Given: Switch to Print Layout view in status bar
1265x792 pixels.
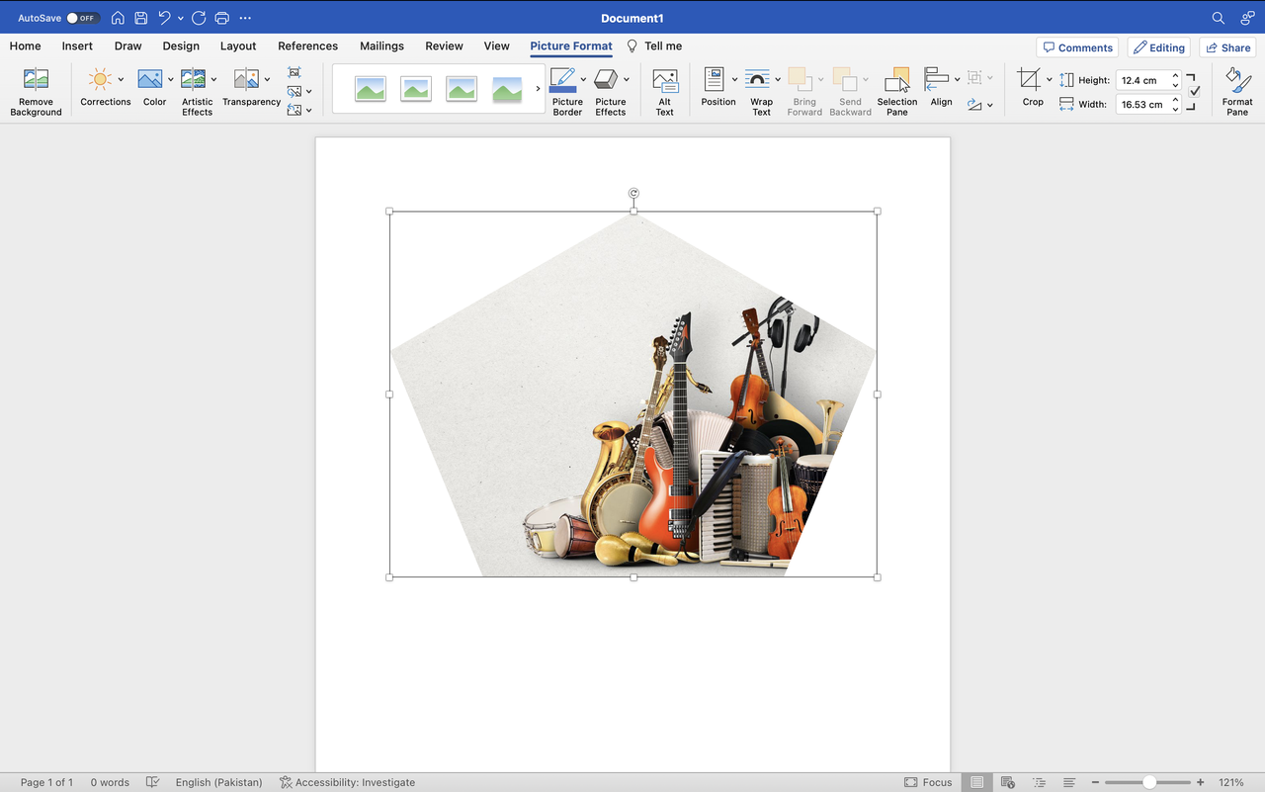Looking at the screenshot, I should point(976,782).
